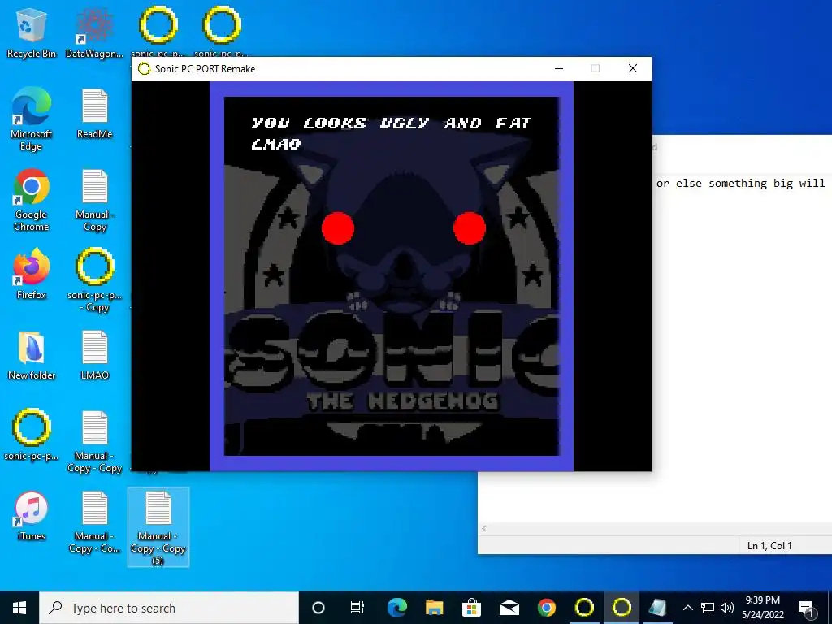The width and height of the screenshot is (832, 624).
Task: Open Task View on the taskbar
Action: [x=357, y=608]
